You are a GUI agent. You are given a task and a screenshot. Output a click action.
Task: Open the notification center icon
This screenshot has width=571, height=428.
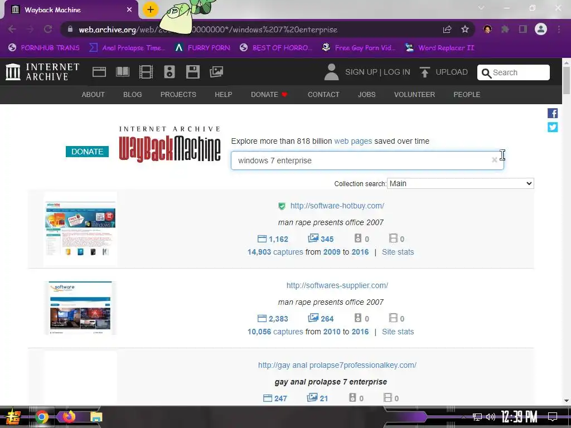tap(553, 417)
